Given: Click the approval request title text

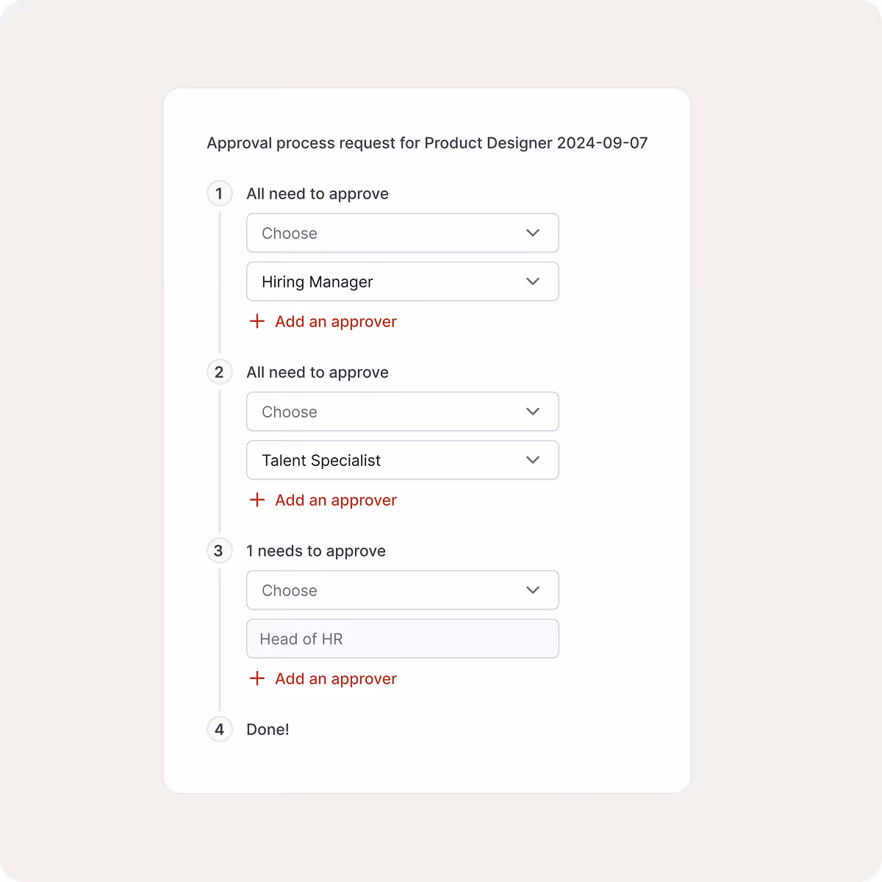Looking at the screenshot, I should click(x=426, y=143).
